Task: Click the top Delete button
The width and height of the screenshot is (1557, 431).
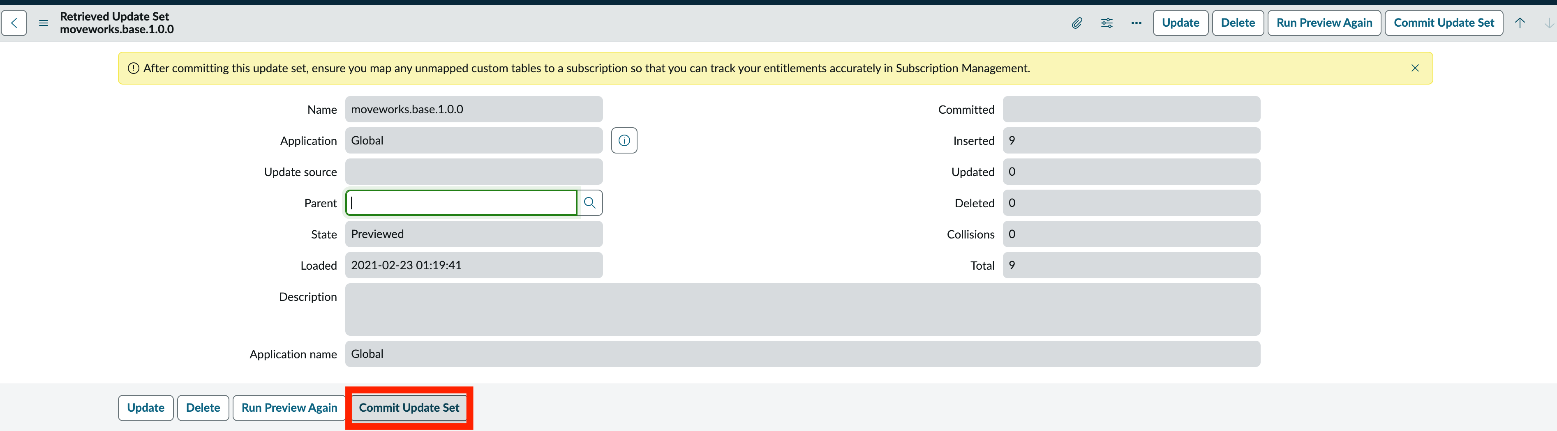Action: click(x=1238, y=23)
